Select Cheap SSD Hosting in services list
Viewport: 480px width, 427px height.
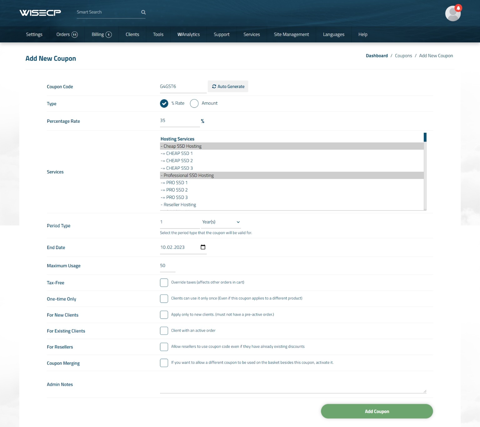click(292, 146)
